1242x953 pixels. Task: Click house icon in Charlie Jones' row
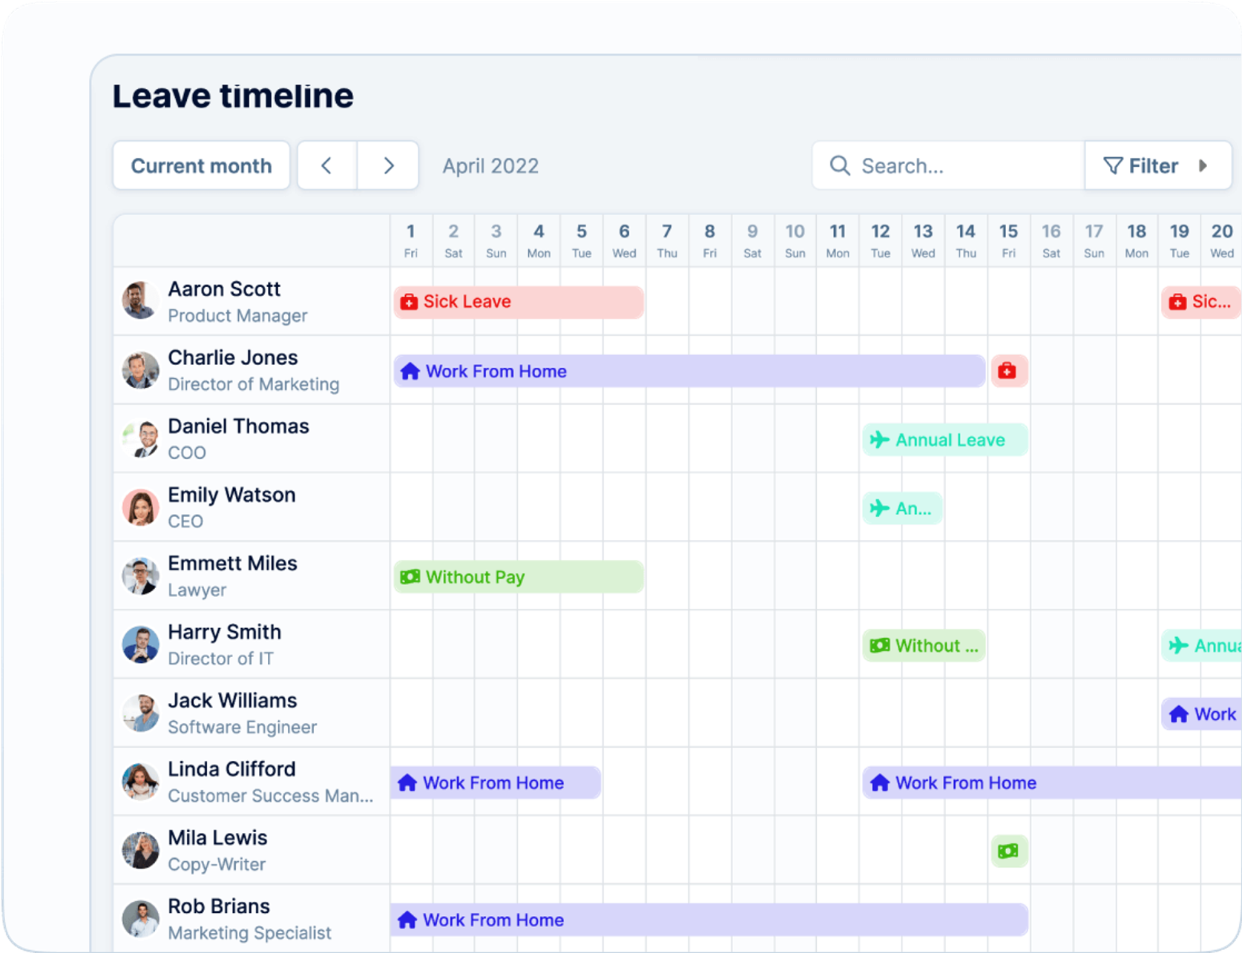tap(410, 371)
